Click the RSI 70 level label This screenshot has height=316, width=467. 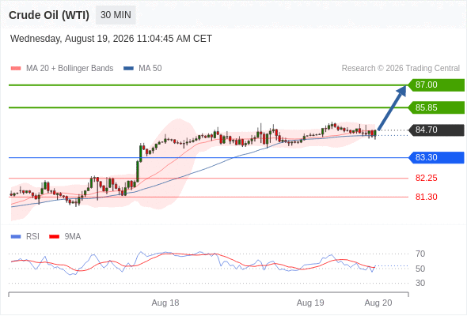click(x=420, y=254)
